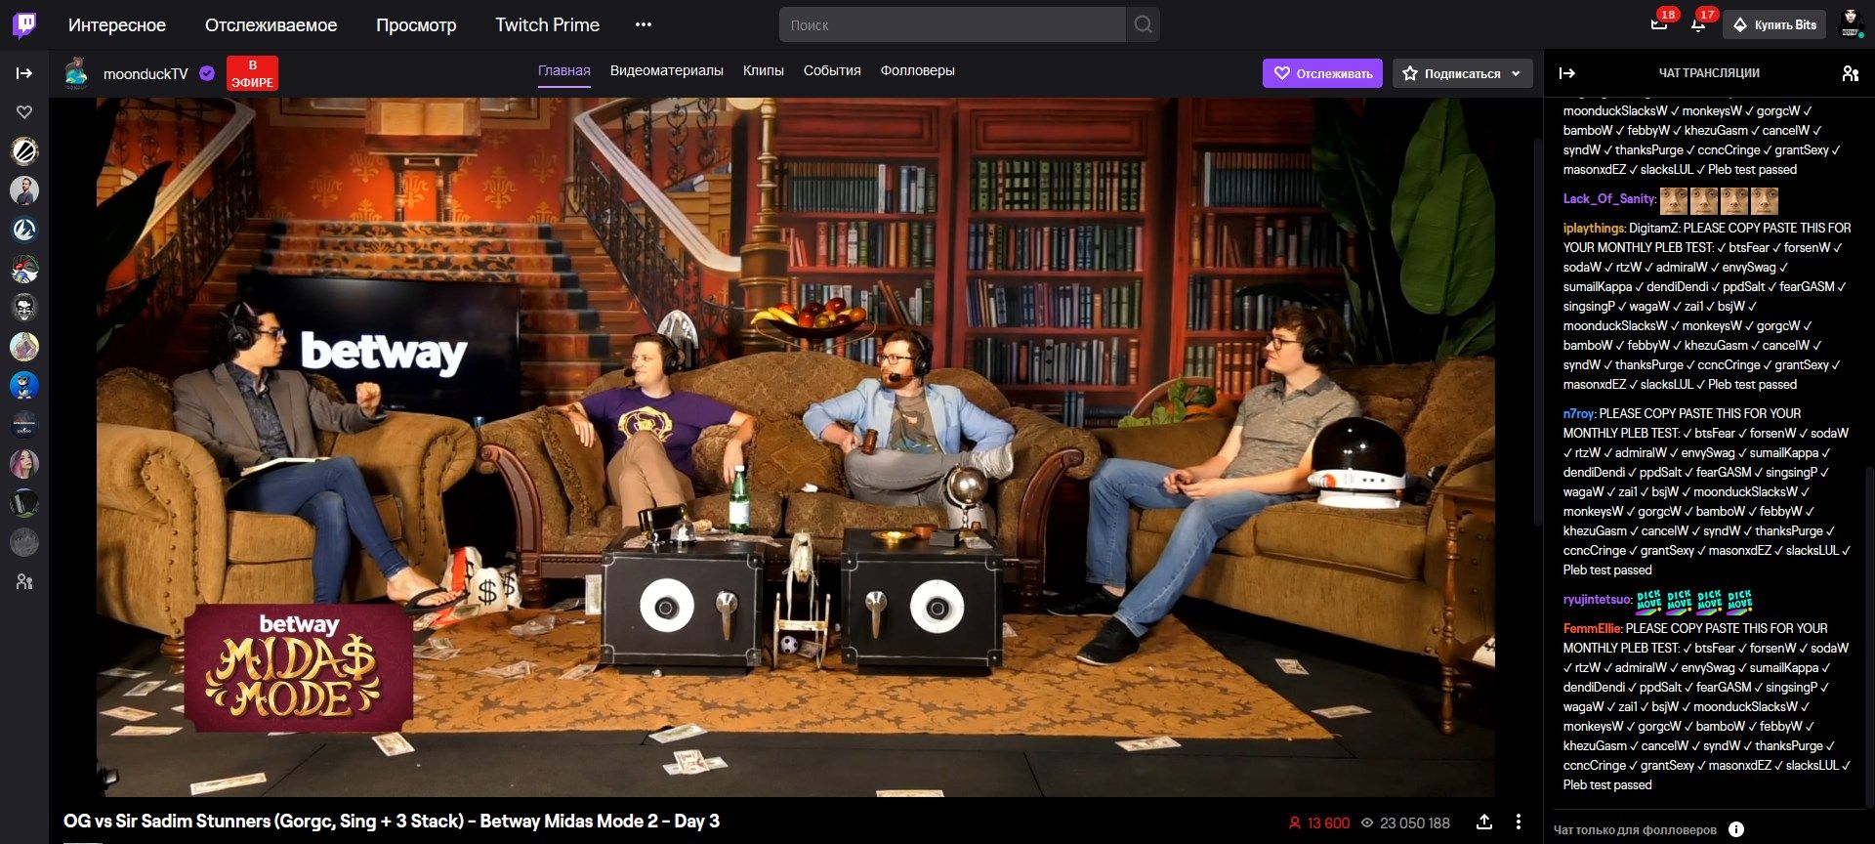Viewport: 1875px width, 844px height.
Task: Switch to the Фолловеры tab
Action: click(918, 70)
